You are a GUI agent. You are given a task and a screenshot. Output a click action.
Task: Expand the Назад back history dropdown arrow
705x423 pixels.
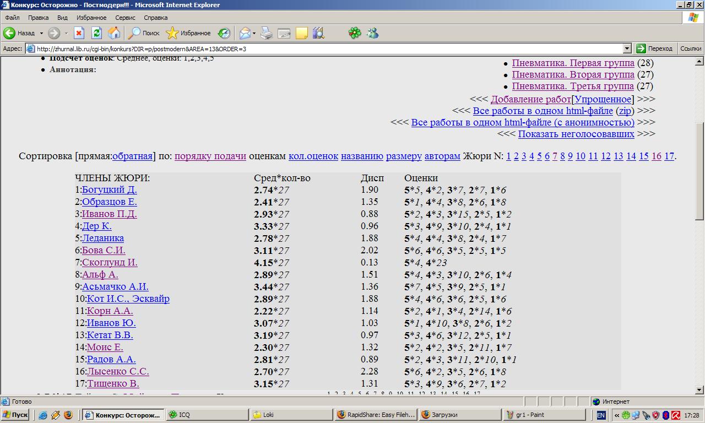(41, 33)
